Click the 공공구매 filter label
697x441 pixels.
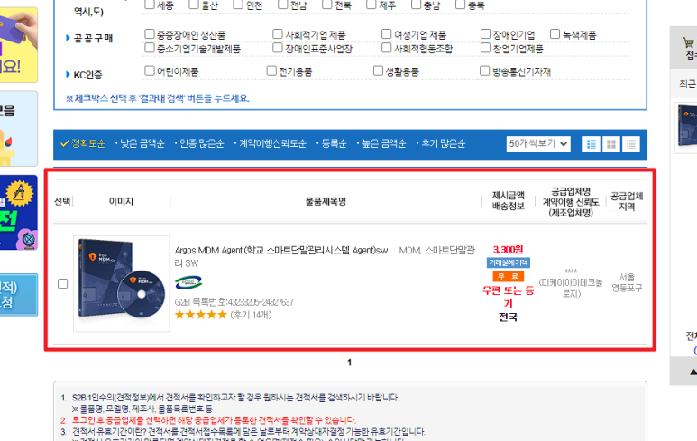pyautogui.click(x=93, y=38)
